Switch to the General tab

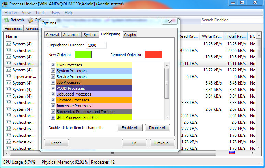(53, 35)
